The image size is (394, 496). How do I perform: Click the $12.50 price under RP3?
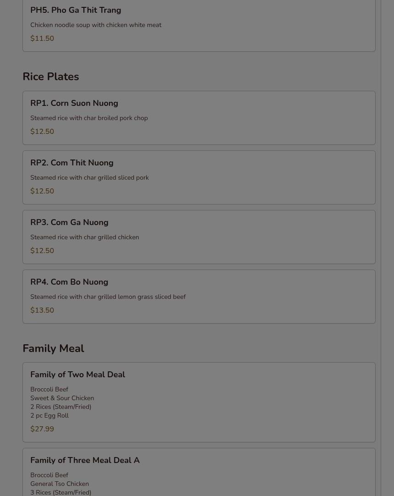(42, 251)
